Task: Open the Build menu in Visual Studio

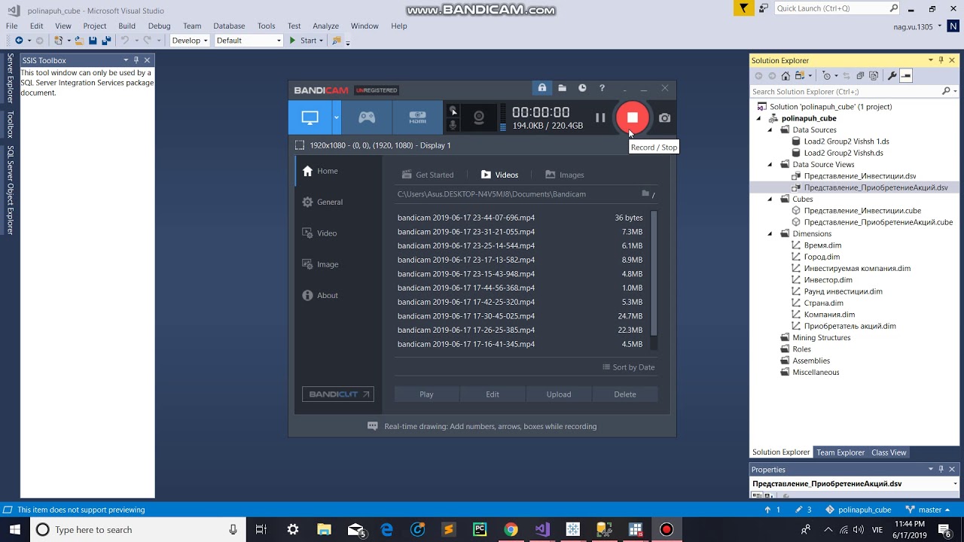Action: click(x=127, y=26)
